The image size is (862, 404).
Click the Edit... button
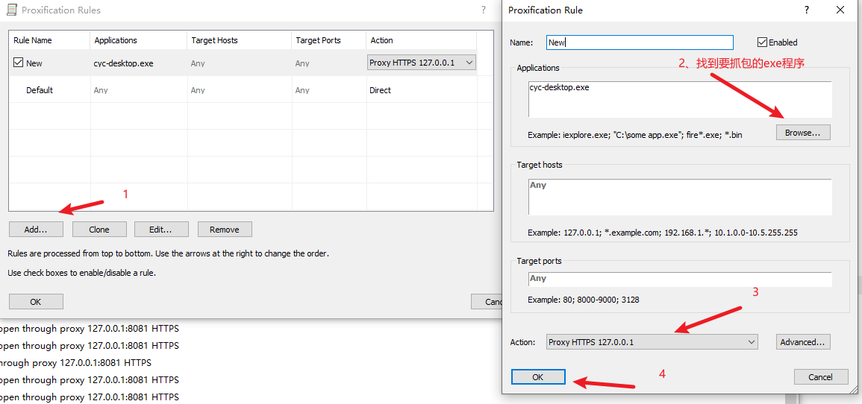pyautogui.click(x=160, y=230)
